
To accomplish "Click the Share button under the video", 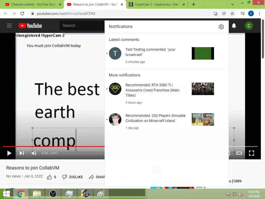I will [97, 177].
